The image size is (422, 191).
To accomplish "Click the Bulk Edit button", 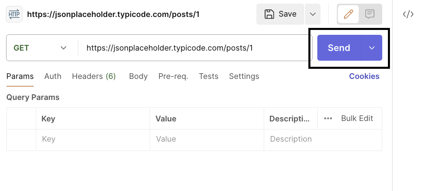I will pos(357,119).
